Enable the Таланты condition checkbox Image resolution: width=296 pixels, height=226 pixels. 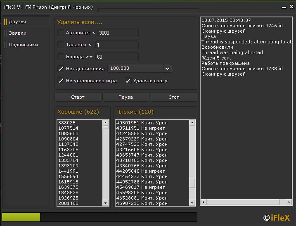click(x=61, y=45)
